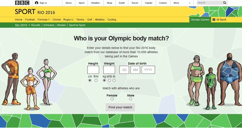Image resolution: width=242 pixels, height=128 pixels.
Task: Click the Sign in user icon
Action: pyautogui.click(x=37, y=3)
